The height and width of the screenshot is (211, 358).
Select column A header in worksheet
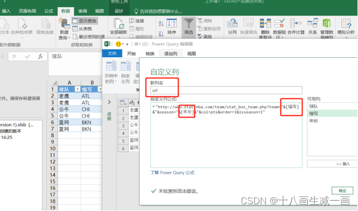coord(69,83)
